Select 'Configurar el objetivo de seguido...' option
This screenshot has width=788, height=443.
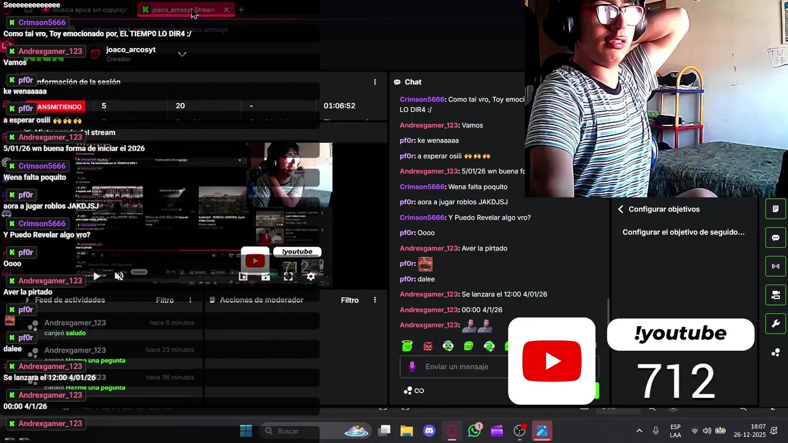(683, 232)
